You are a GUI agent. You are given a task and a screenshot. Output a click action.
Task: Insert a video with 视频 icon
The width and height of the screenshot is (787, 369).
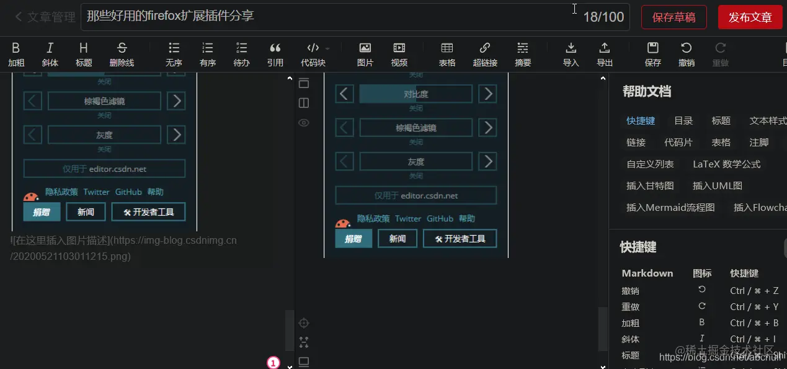(x=399, y=54)
